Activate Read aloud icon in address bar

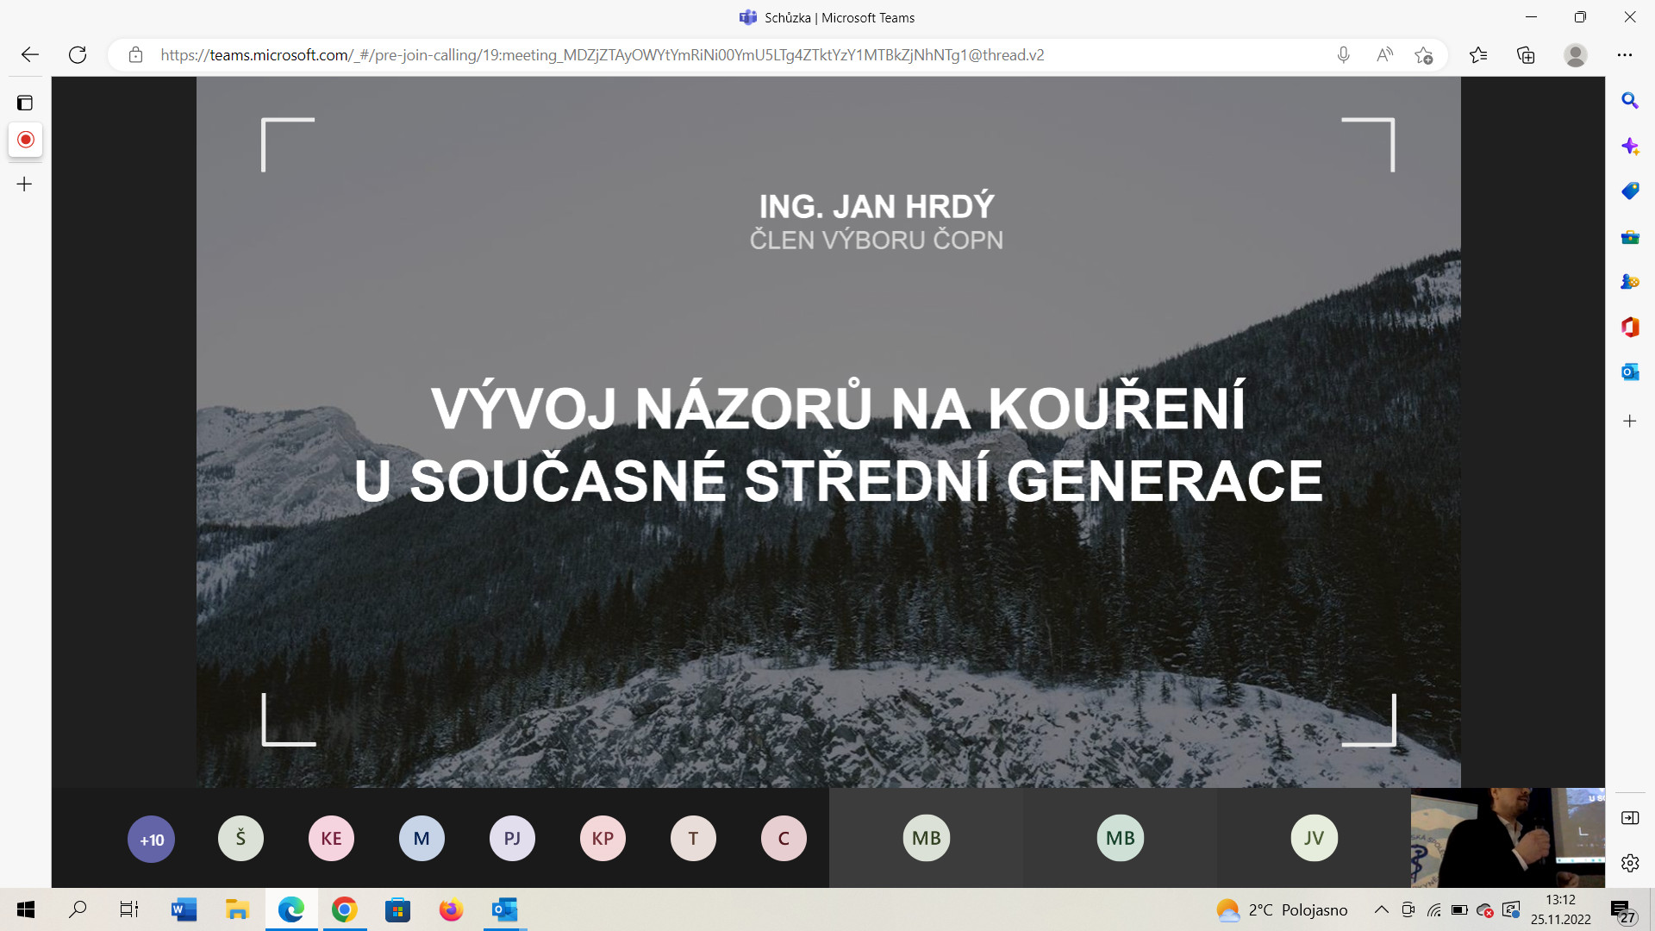coord(1384,55)
